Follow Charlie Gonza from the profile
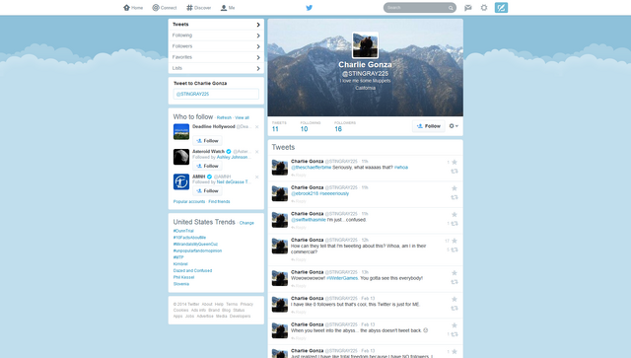 coord(429,126)
